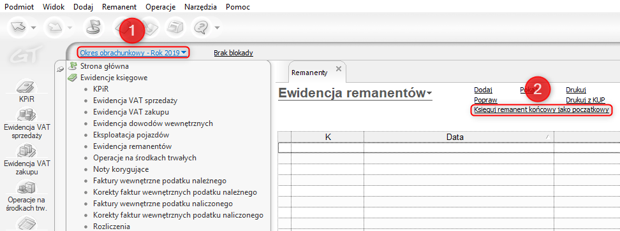Open Rozliczenia tree item
The height and width of the screenshot is (231, 620).
click(x=112, y=227)
